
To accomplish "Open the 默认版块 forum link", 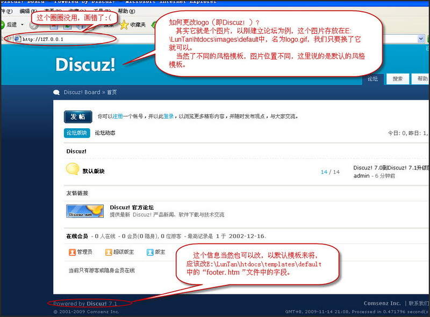I will [x=94, y=171].
